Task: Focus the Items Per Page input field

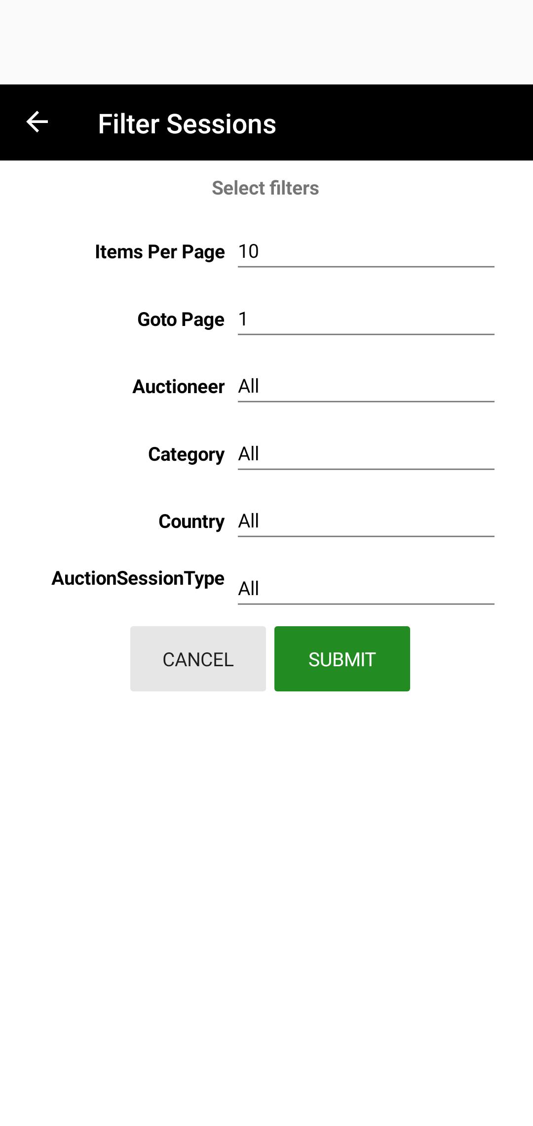Action: tap(366, 252)
